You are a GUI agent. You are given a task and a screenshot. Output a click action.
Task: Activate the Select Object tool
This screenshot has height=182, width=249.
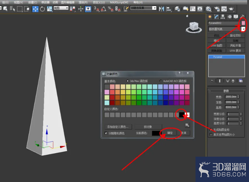(5, 9)
